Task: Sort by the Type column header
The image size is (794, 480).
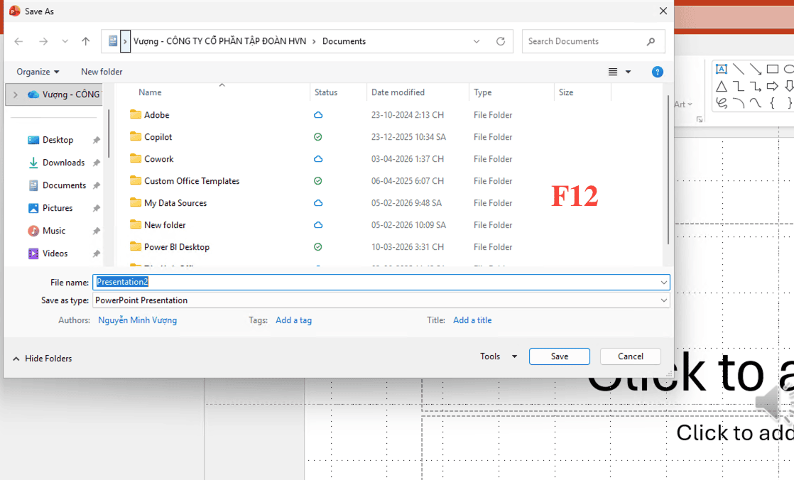Action: pyautogui.click(x=482, y=92)
